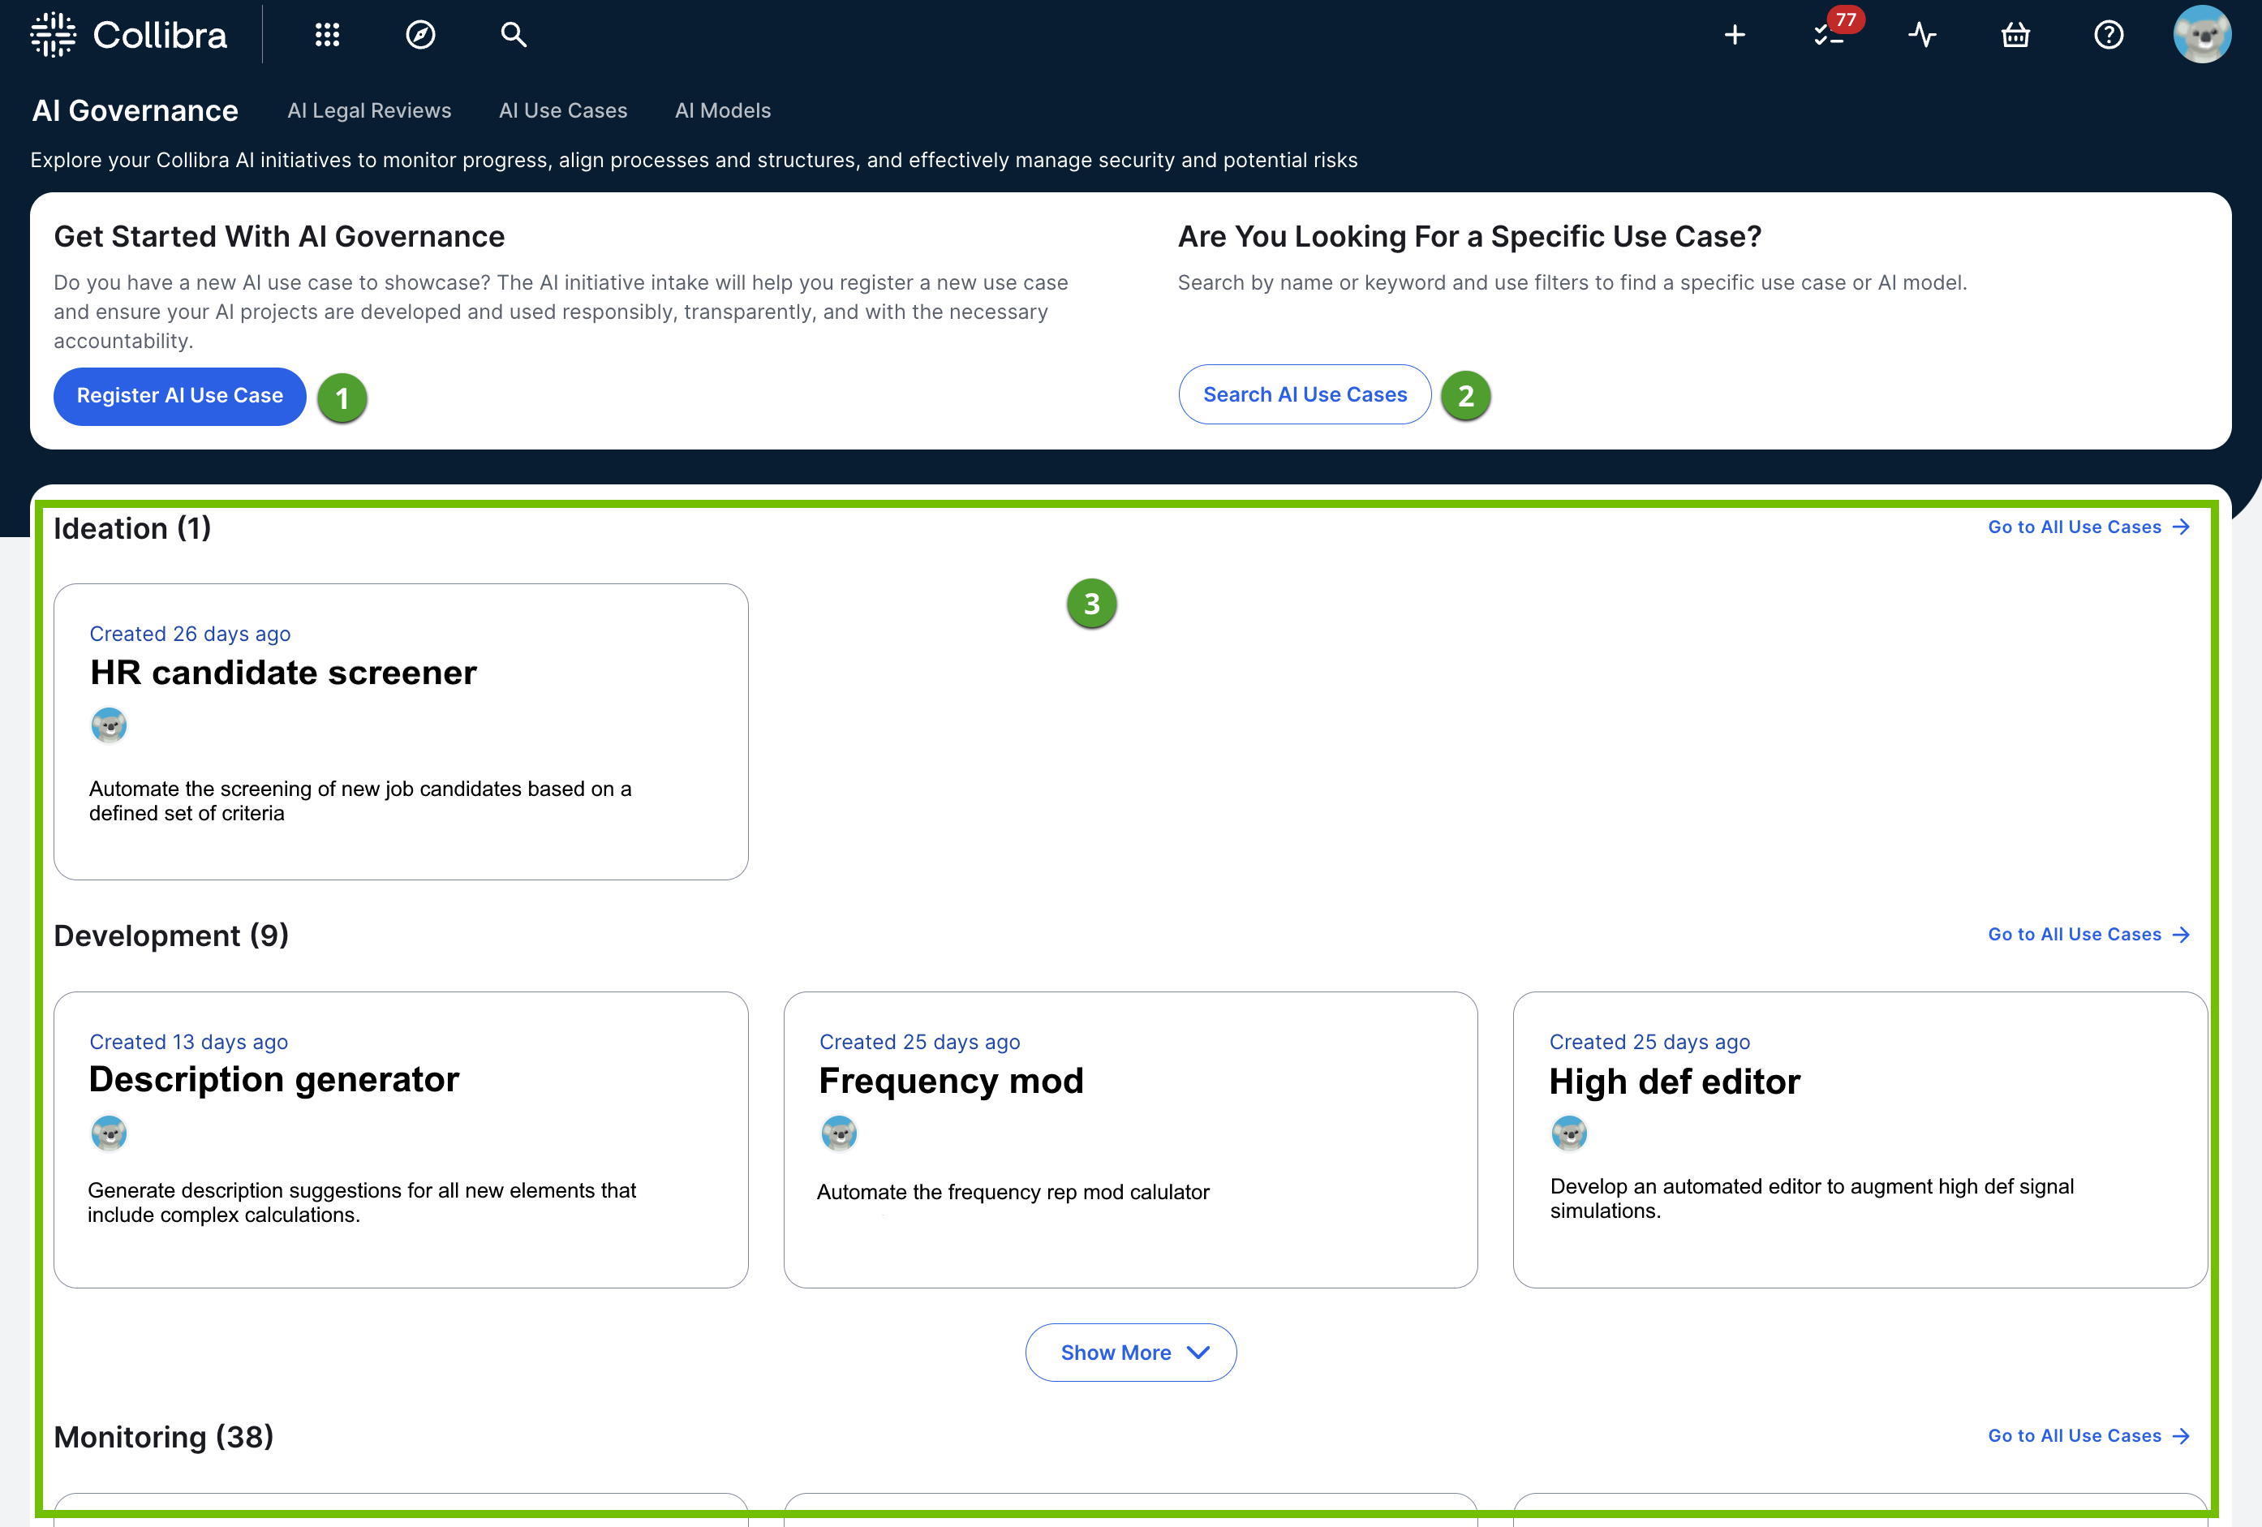2262x1527 pixels.
Task: Click the Collibra logo icon
Action: click(x=53, y=35)
